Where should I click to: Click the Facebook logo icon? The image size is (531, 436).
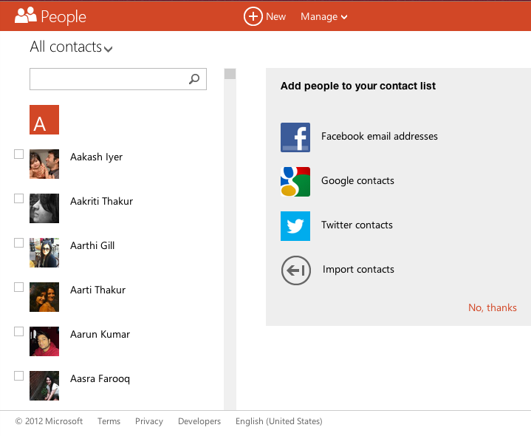[x=295, y=137]
